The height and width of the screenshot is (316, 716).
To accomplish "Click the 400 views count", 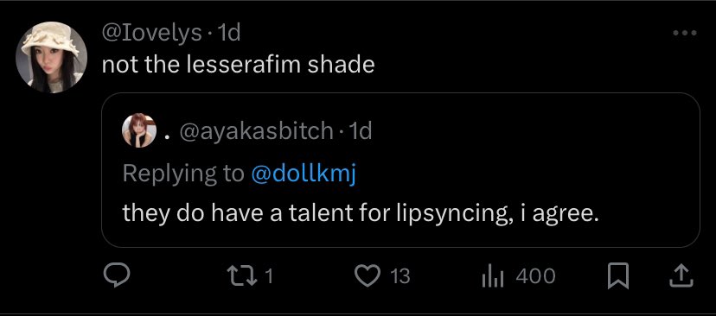I will [535, 276].
